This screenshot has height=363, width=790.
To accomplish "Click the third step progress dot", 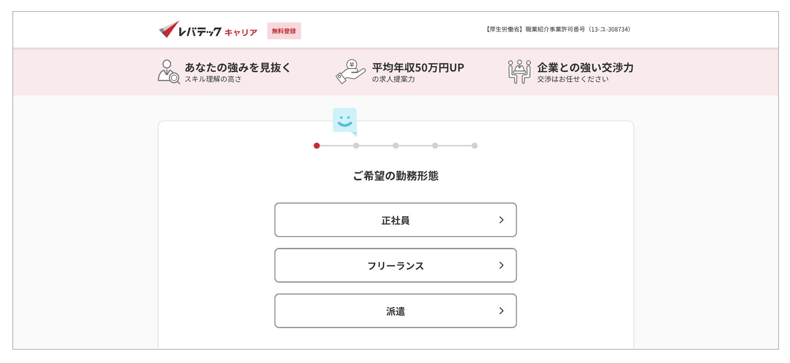I will pyautogui.click(x=395, y=146).
